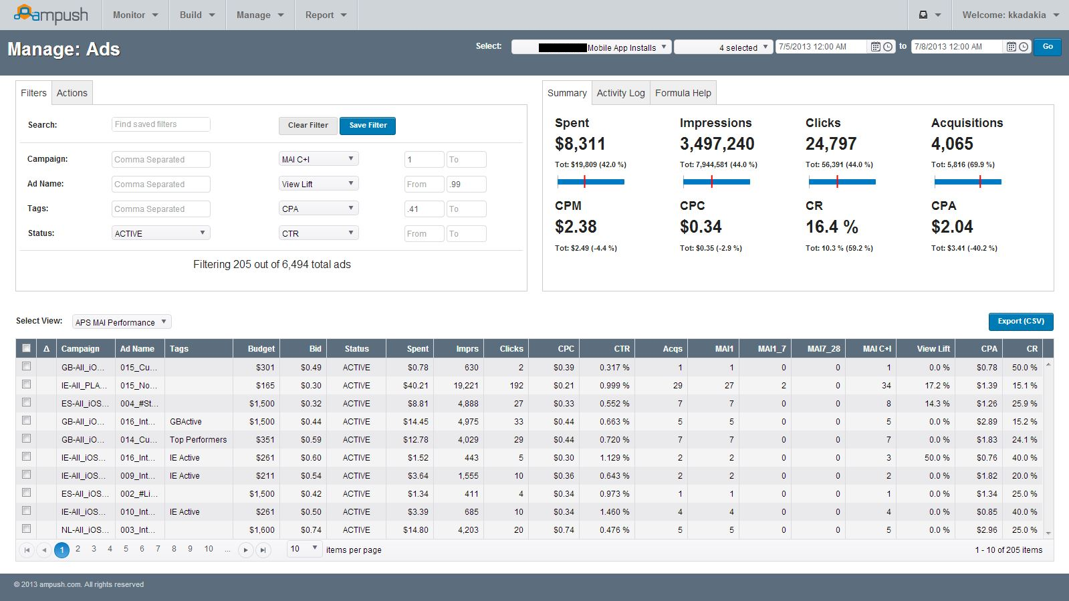Click the Export (CSV) button
Viewport: 1069px width, 601px height.
[x=1020, y=322]
